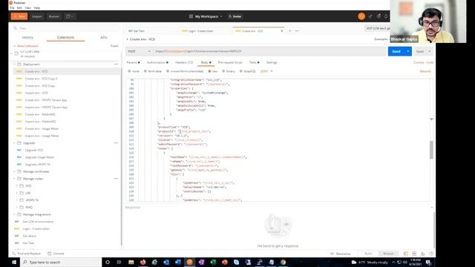
Task: Click the New Collection link
Action: (26, 46)
